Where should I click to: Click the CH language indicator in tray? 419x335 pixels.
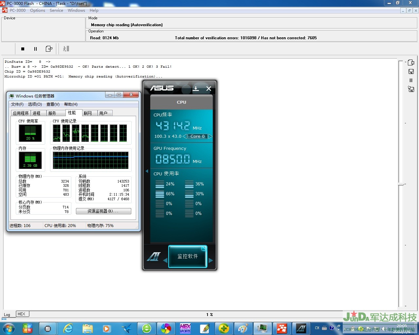pos(317,328)
